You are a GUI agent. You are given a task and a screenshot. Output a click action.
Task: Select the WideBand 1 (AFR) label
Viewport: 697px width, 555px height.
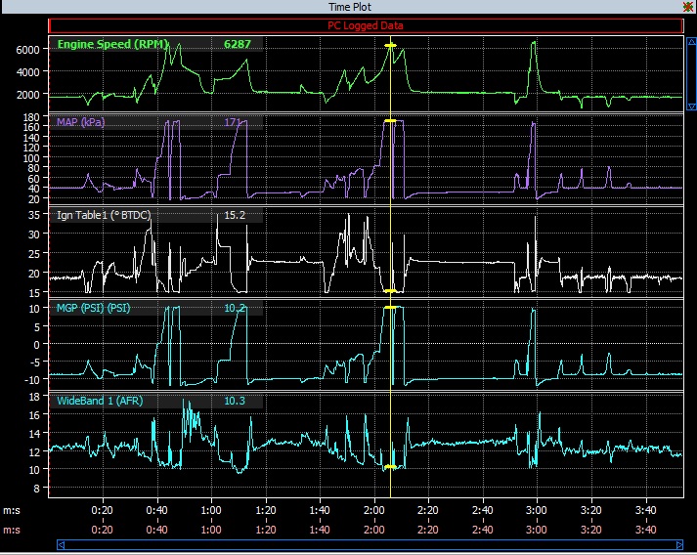(100, 401)
